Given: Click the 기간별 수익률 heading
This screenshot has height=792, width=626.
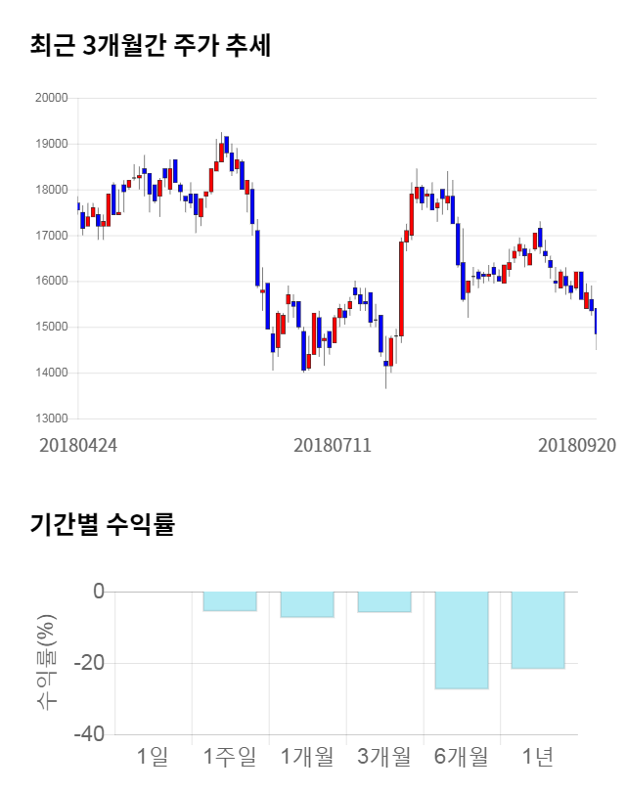Looking at the screenshot, I should (x=103, y=524).
